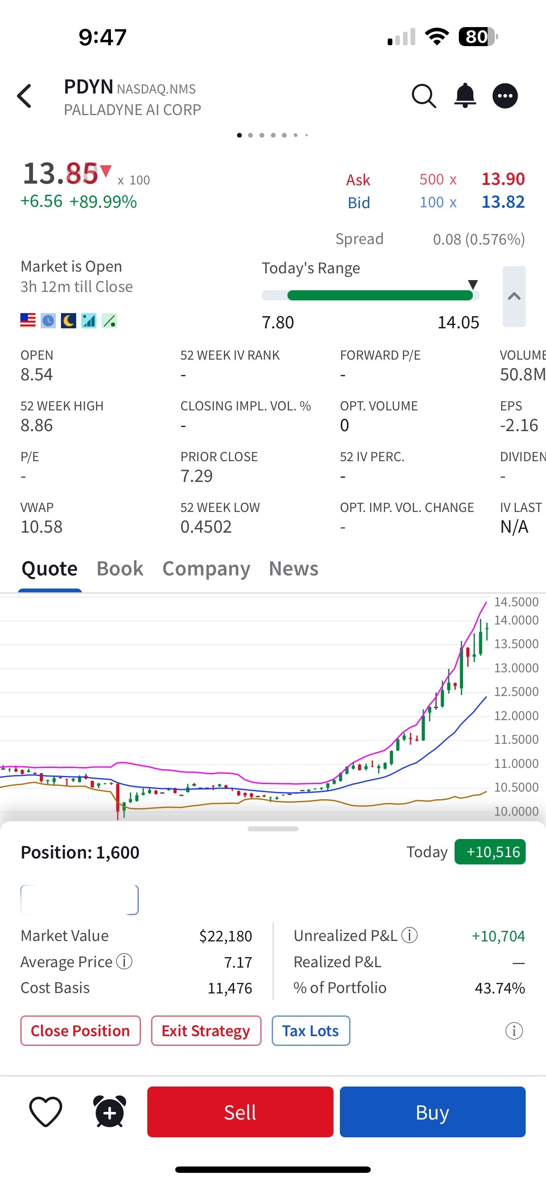Go back using the left arrow
The height and width of the screenshot is (1183, 546).
point(25,96)
